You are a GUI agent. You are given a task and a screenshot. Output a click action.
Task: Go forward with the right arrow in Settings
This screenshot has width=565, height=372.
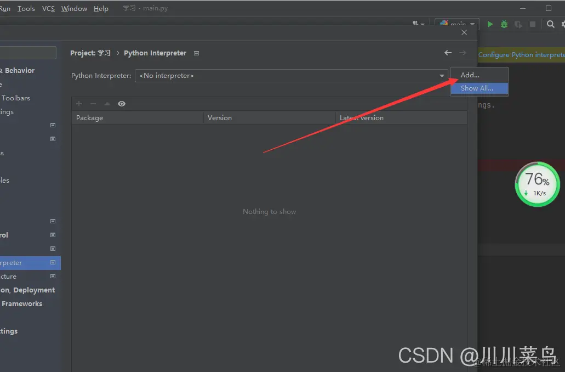coord(463,53)
